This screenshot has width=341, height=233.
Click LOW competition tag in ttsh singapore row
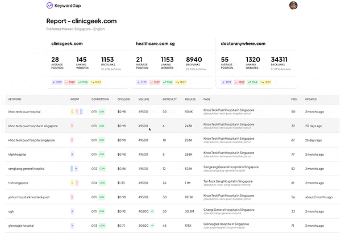coord(102,183)
